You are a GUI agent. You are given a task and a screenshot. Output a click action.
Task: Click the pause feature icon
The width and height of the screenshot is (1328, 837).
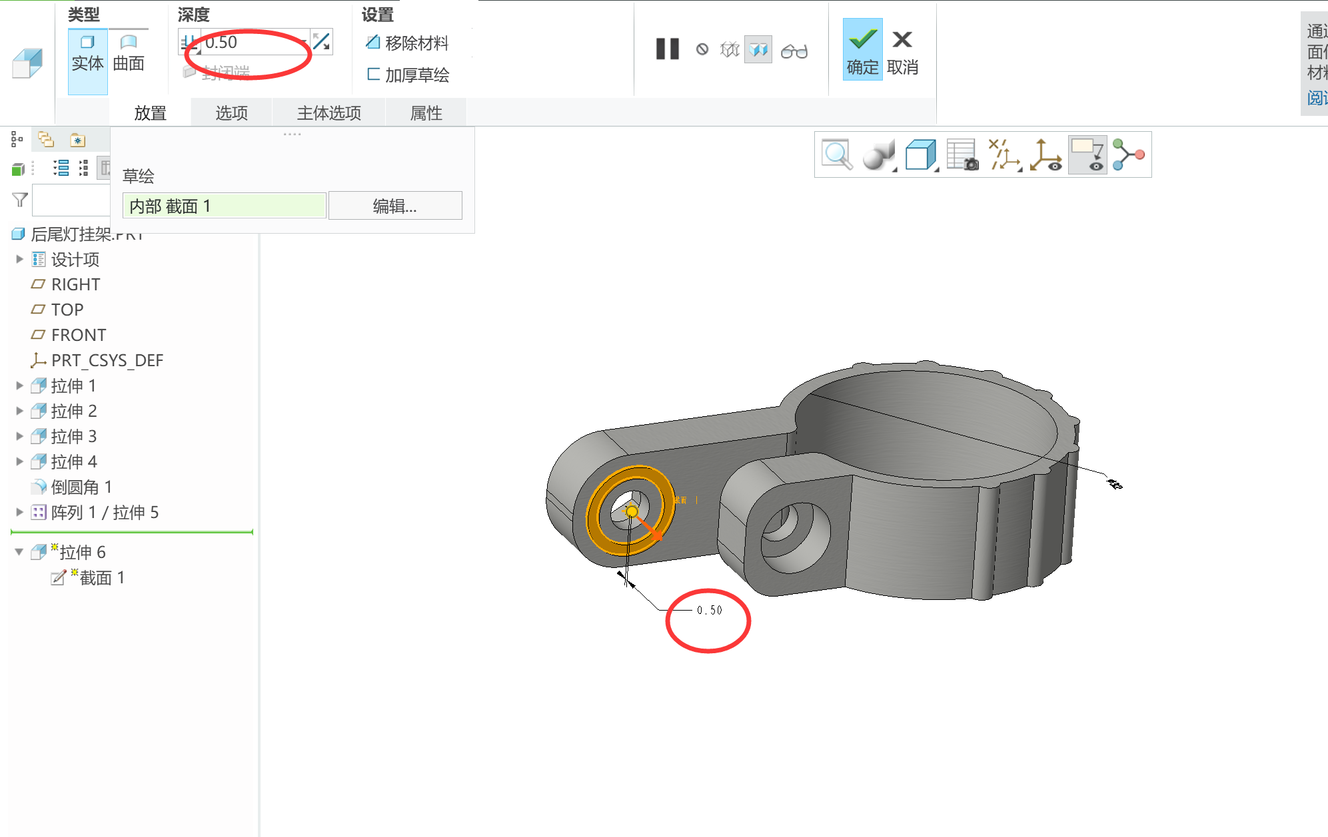coord(667,49)
